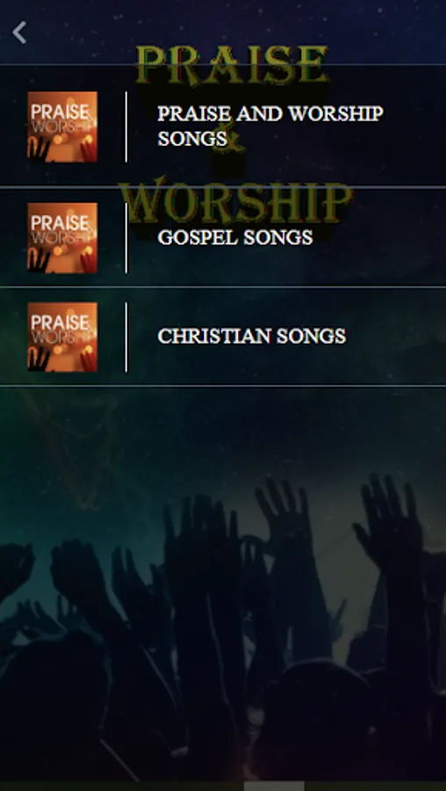Tap empty space right of CHRISTIAN SONGS text
Screen dimensions: 446x791
click(x=396, y=337)
